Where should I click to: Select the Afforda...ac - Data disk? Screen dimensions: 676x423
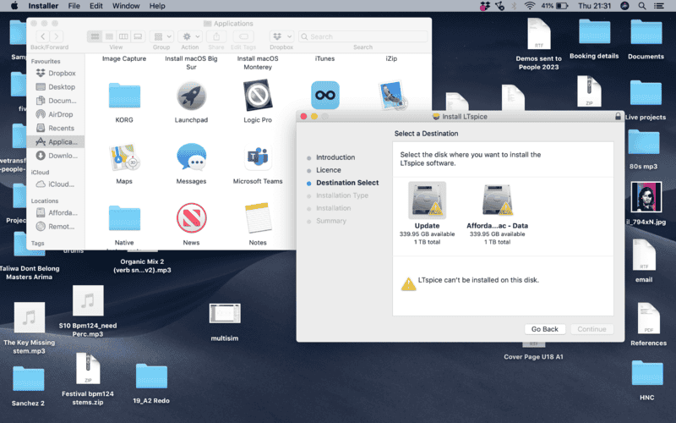497,201
